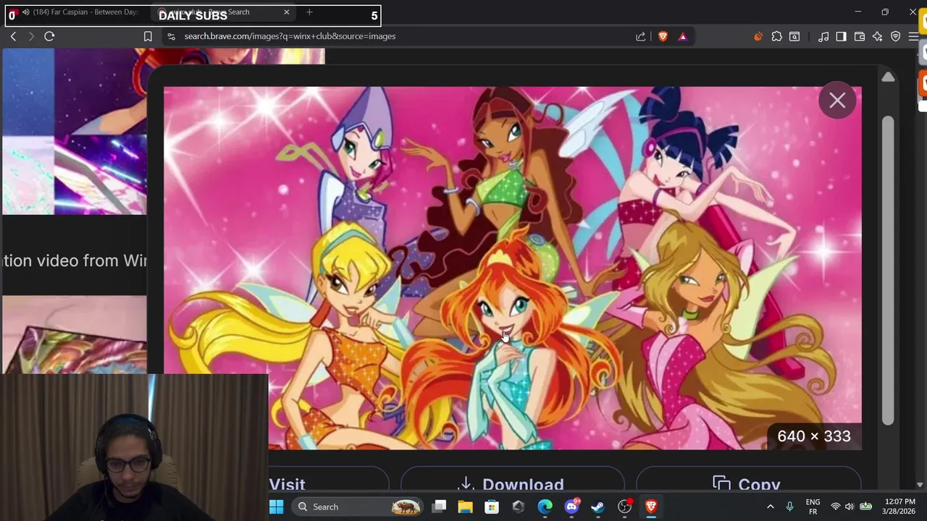The width and height of the screenshot is (927, 521).
Task: Open the Windows Start menu
Action: (277, 507)
